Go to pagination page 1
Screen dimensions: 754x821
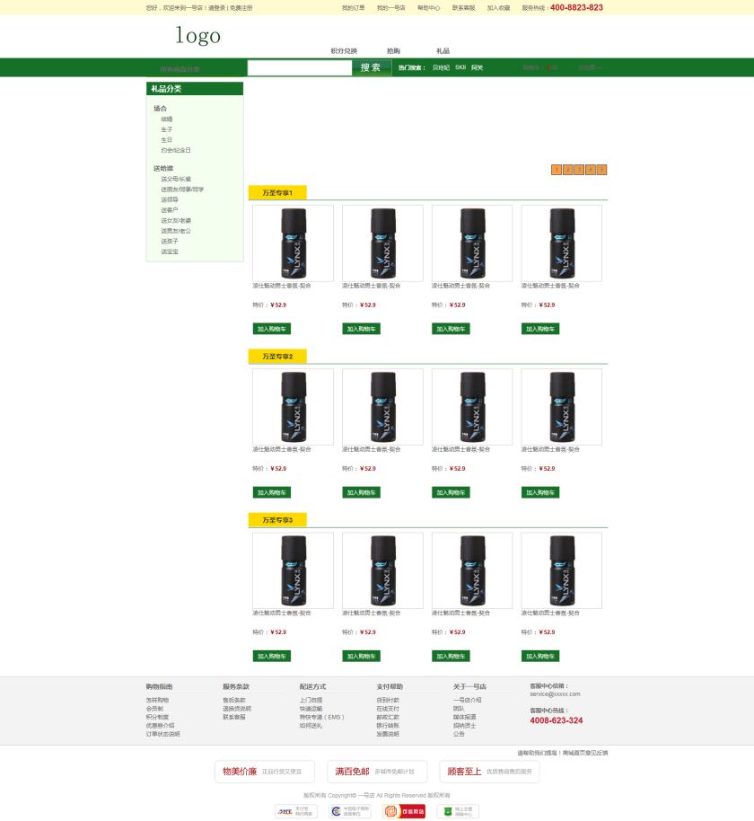tap(557, 170)
